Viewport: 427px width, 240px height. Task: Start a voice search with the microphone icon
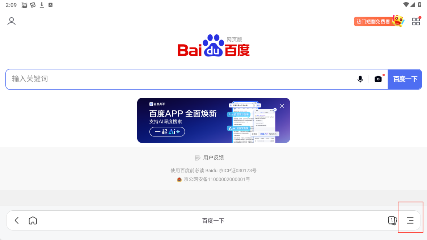[360, 79]
